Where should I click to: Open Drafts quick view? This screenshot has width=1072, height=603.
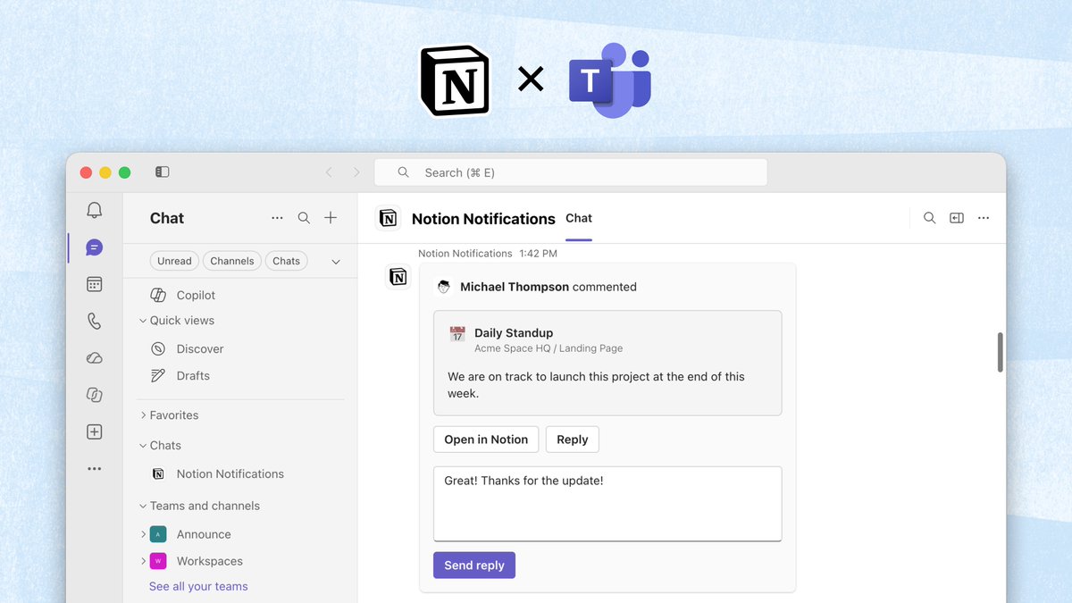(181, 375)
